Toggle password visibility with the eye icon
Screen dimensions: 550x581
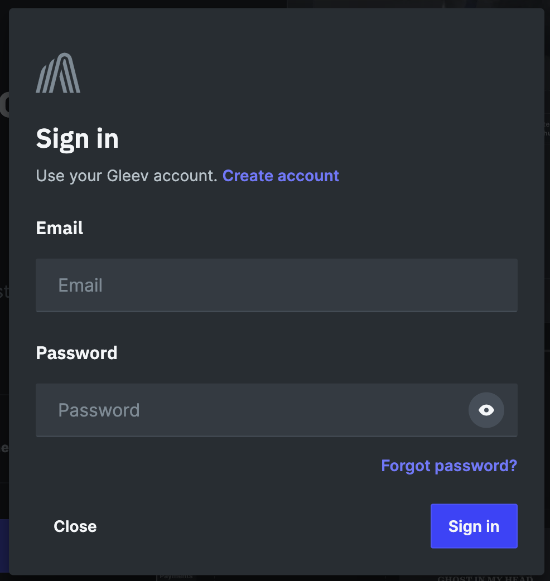click(486, 410)
